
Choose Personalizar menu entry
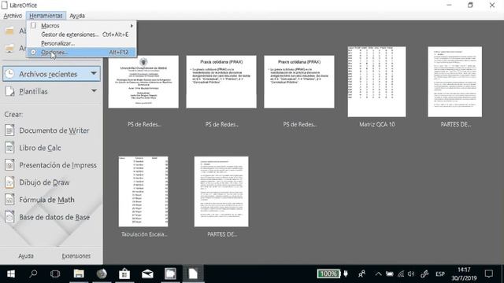(82, 43)
